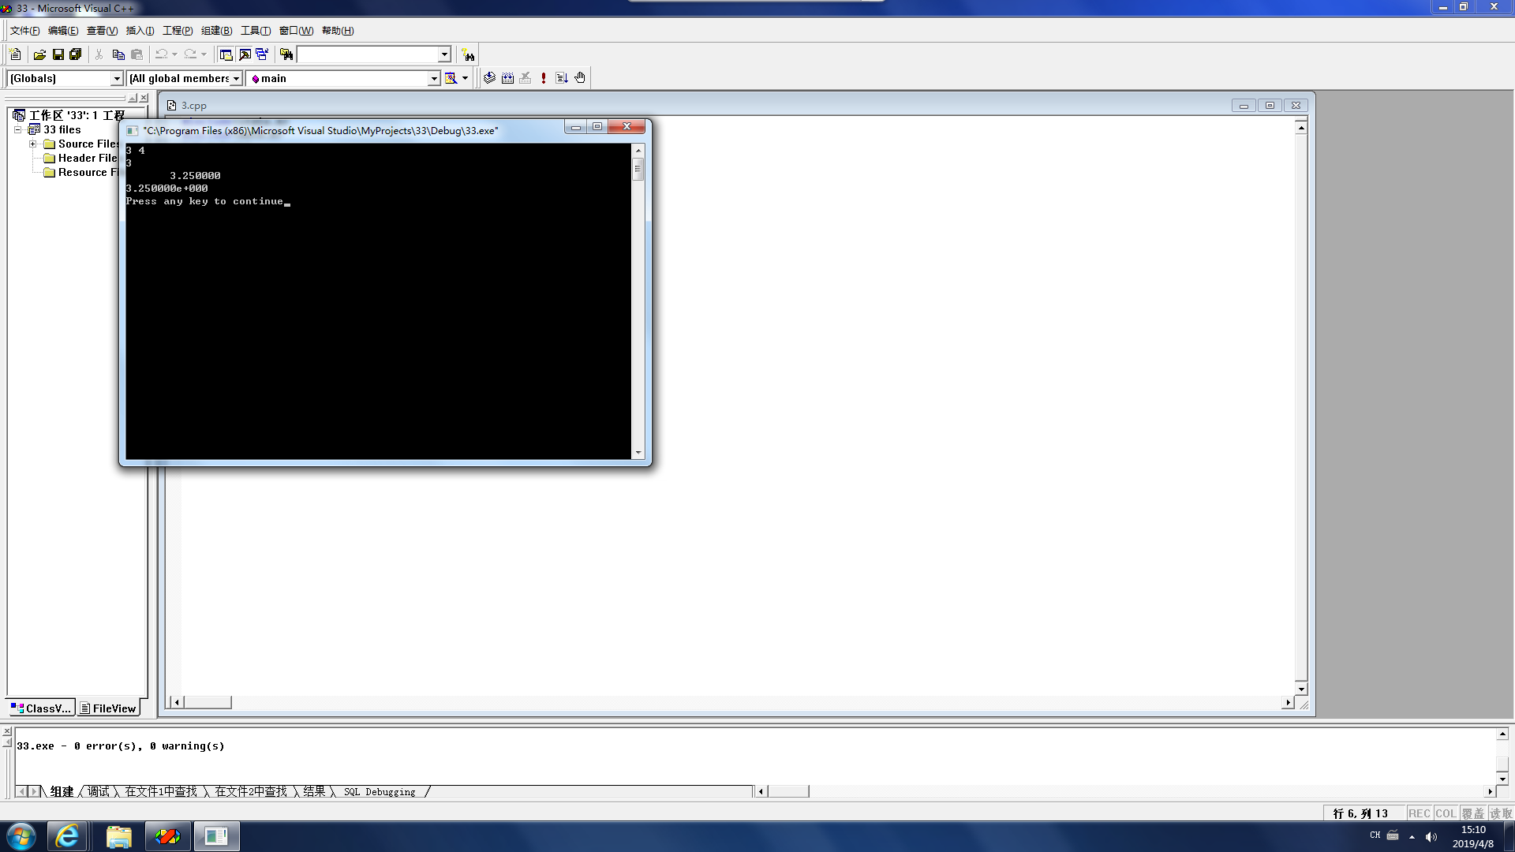Click the Build icon in the build toolbar

[x=507, y=78]
